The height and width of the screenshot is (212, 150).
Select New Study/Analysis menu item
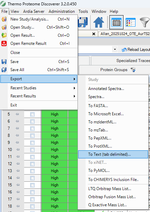(39, 19)
